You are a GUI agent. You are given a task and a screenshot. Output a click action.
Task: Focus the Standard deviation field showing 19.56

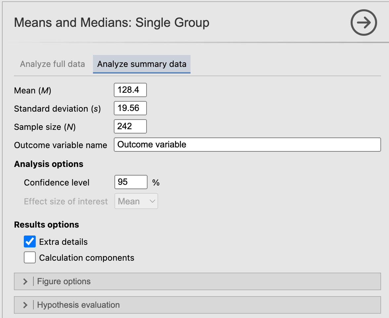130,108
